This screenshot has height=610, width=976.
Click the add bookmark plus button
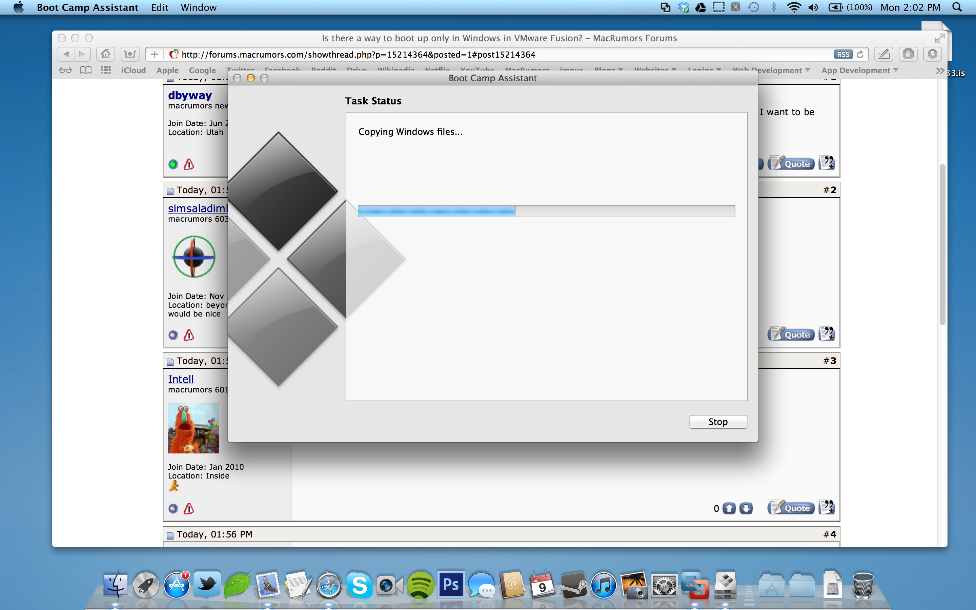coord(154,54)
